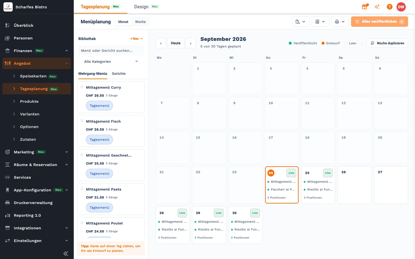Open Zutaten in sidebar
Image resolution: width=415 pixels, height=259 pixels.
[x=37, y=139]
